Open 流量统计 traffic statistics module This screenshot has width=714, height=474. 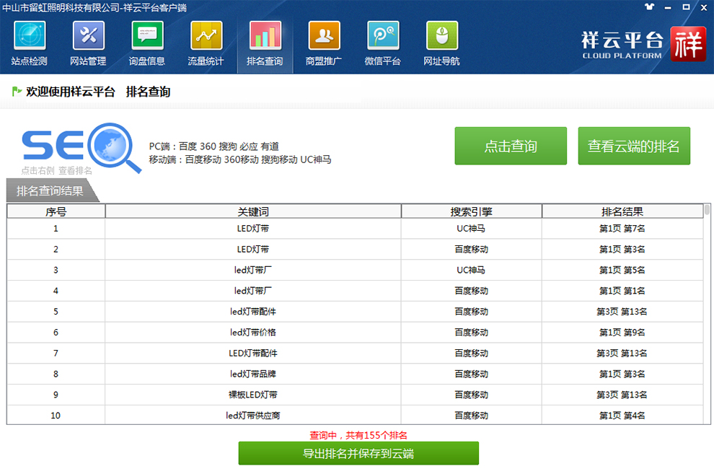[x=206, y=44]
